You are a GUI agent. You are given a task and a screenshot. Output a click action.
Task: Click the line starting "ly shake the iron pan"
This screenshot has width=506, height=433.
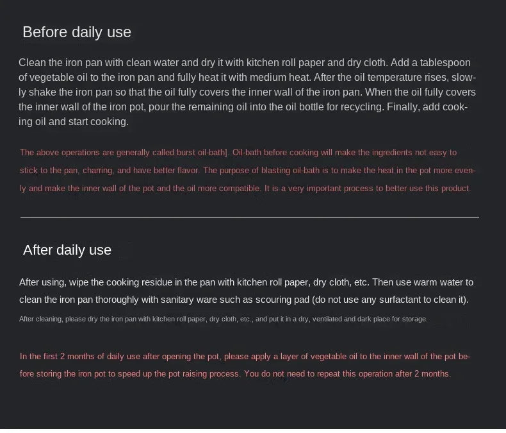247,92
